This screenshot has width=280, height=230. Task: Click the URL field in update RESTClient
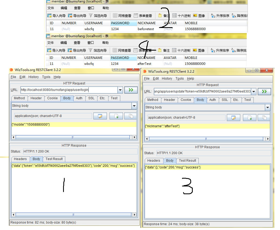(x=202, y=91)
